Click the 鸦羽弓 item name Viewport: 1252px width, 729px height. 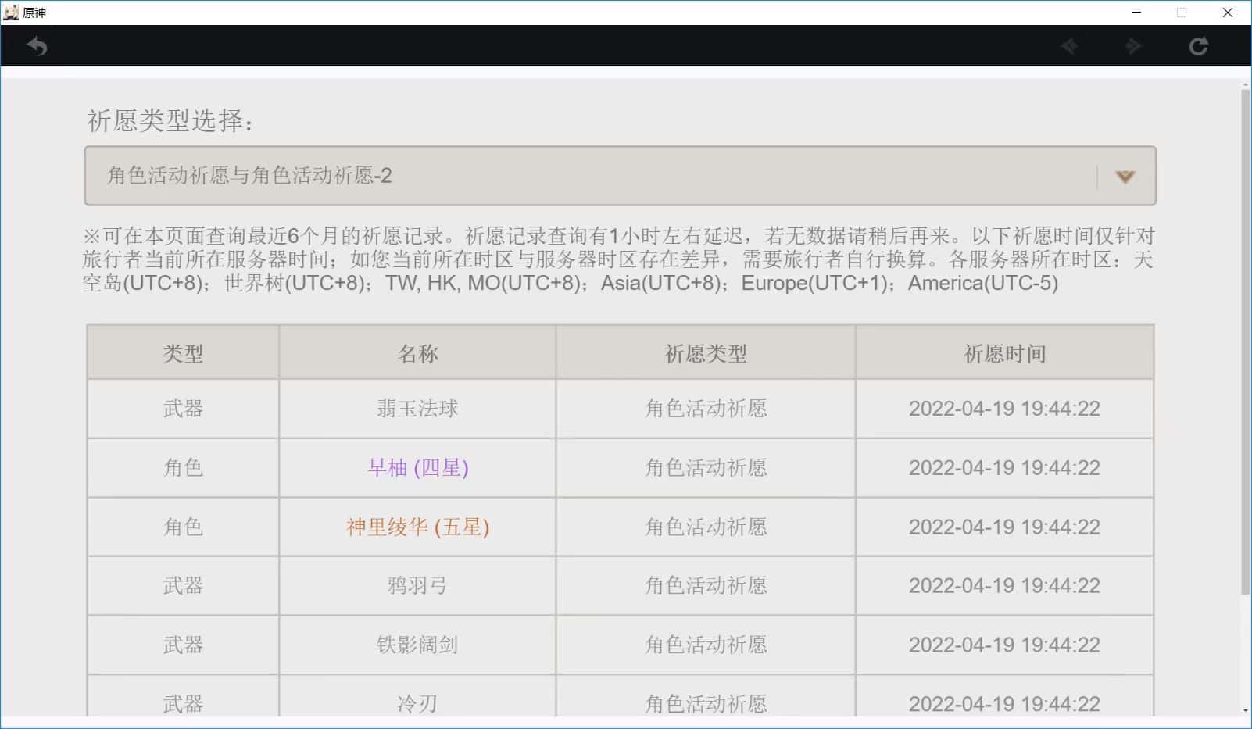[417, 586]
